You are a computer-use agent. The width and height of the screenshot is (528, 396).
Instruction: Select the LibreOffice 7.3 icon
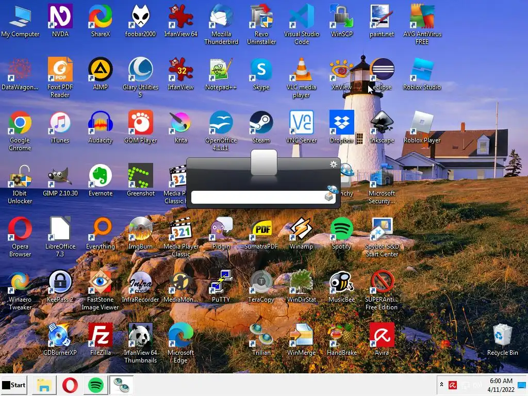pyautogui.click(x=60, y=237)
